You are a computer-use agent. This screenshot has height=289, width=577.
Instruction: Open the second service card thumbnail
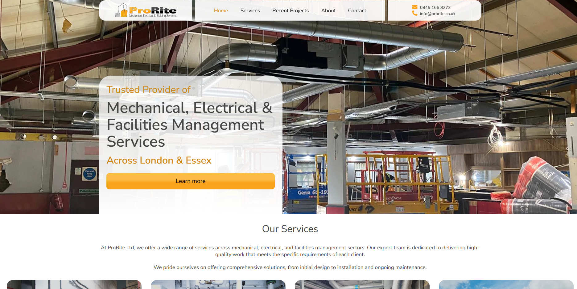tap(218, 284)
